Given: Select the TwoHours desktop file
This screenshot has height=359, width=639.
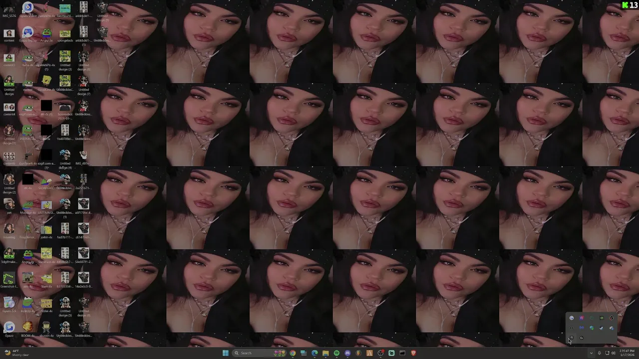Looking at the screenshot, I should [65, 10].
